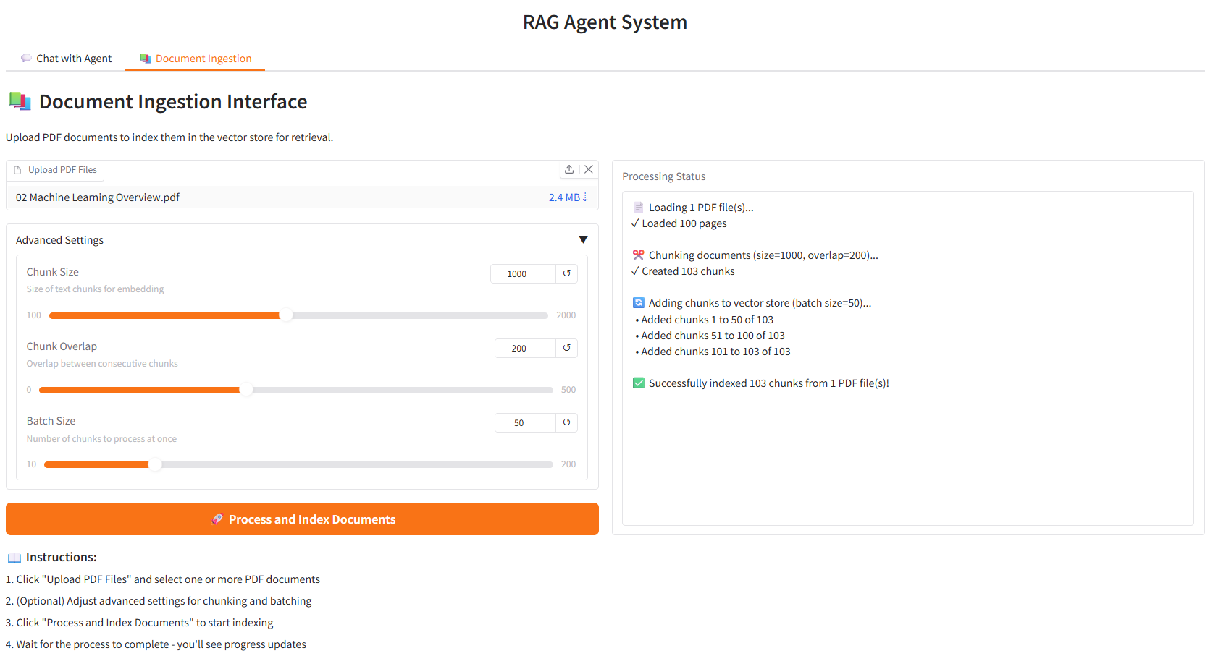Image resolution: width=1226 pixels, height=656 pixels.
Task: Click the Instructions heading
Action: tap(52, 557)
